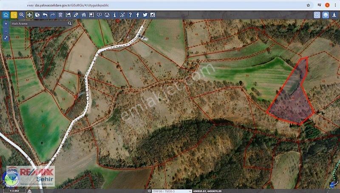This screenshot has height=193, width=340.
Task: Open the browser three-dot menu
Action: 335,5
